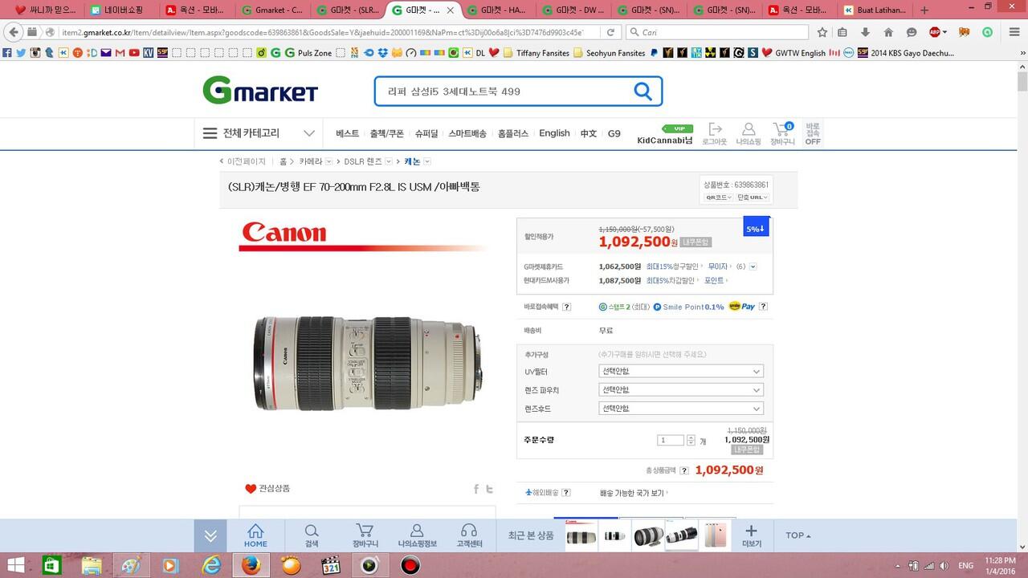This screenshot has height=578, width=1028.
Task: Open the 장바구니 cart icon in header
Action: (x=782, y=134)
